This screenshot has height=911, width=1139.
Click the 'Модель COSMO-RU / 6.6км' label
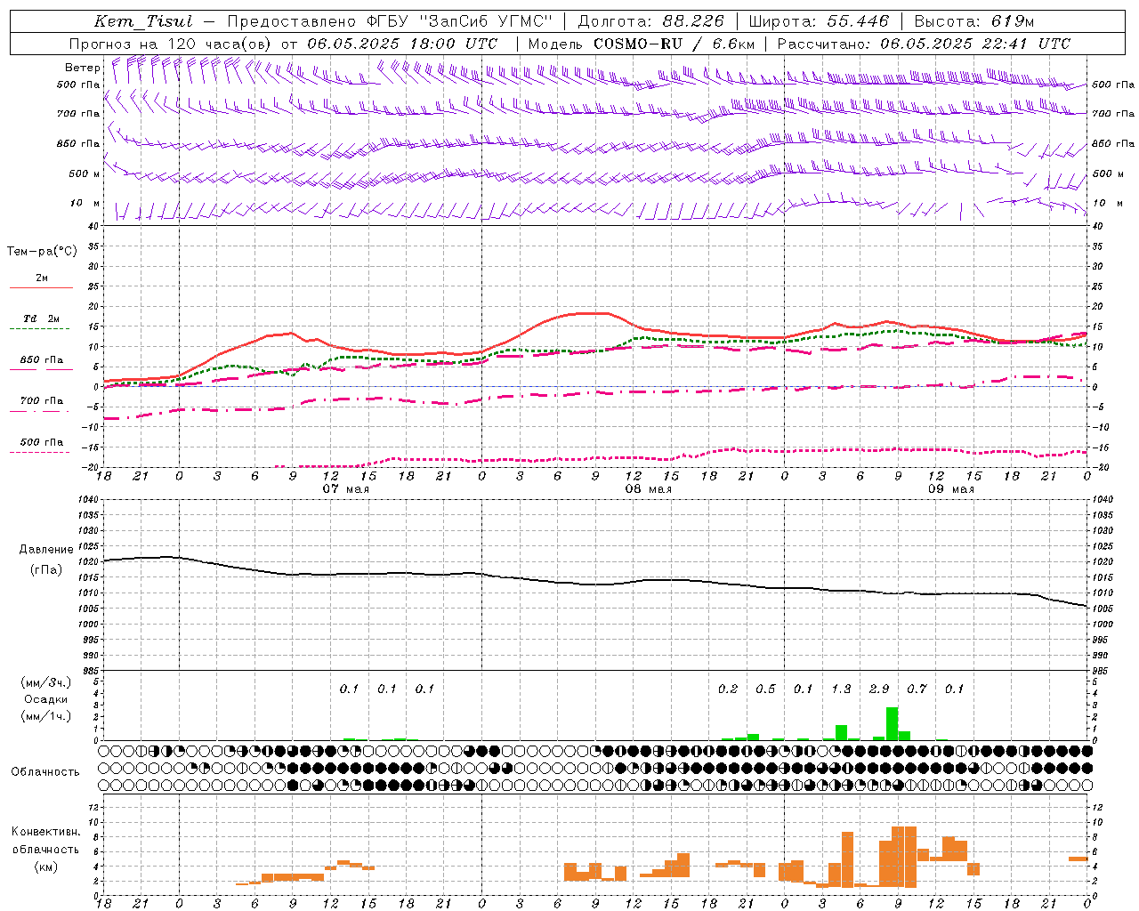642,44
